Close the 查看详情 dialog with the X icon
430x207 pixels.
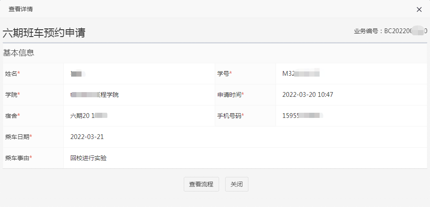pos(419,9)
